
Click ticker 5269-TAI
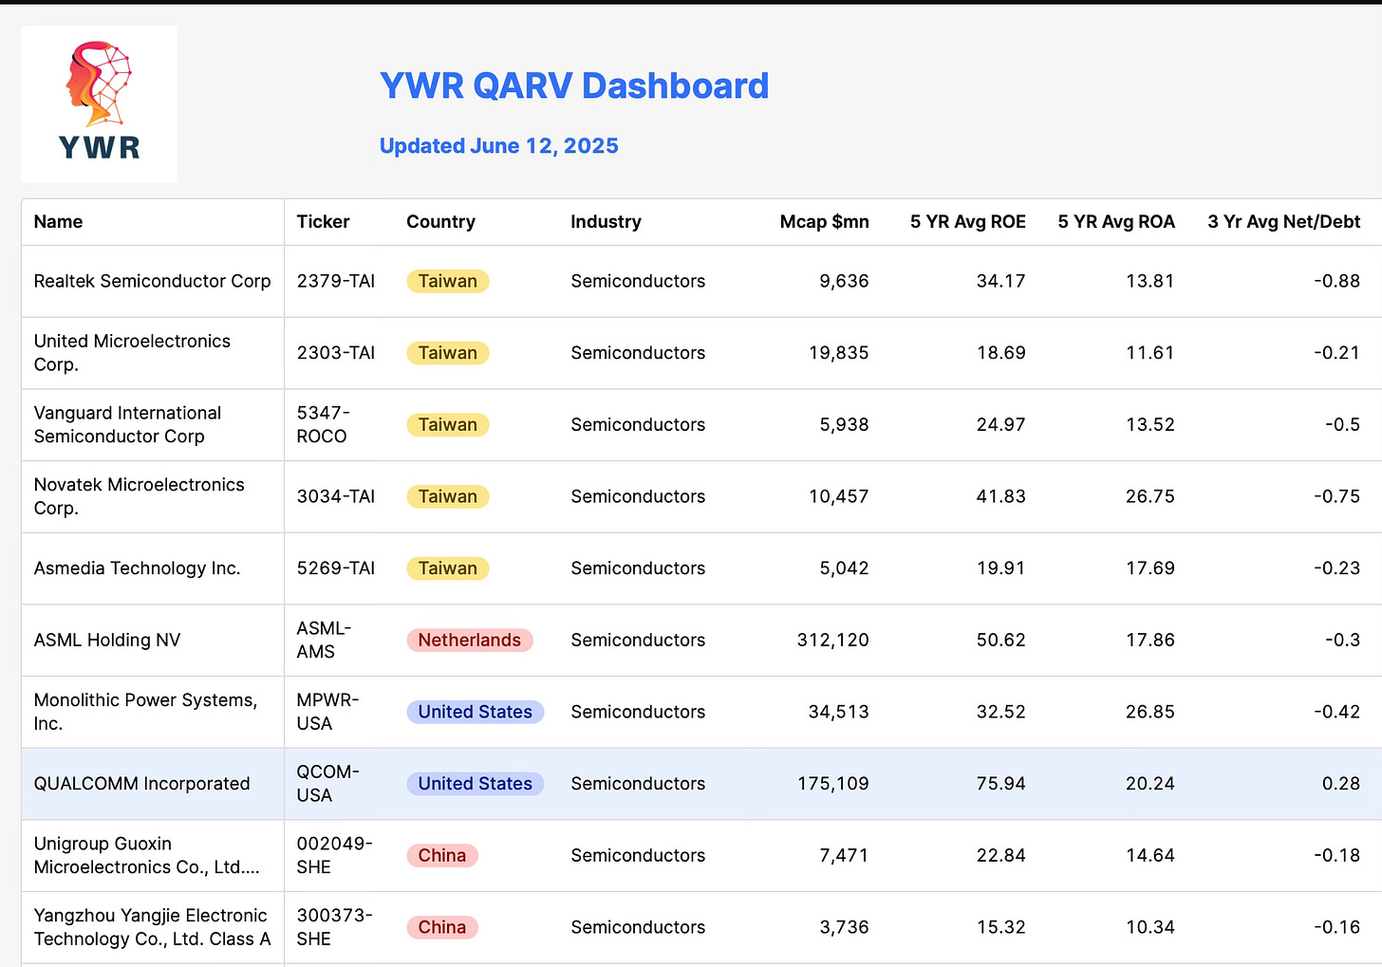click(x=335, y=568)
